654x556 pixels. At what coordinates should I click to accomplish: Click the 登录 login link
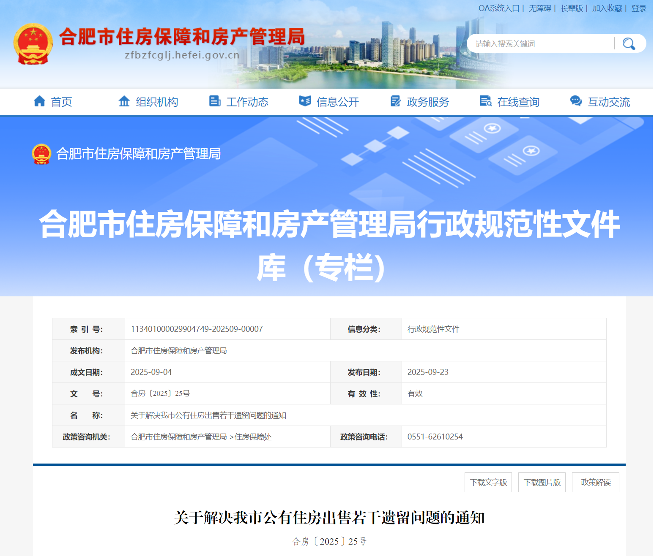coord(639,8)
